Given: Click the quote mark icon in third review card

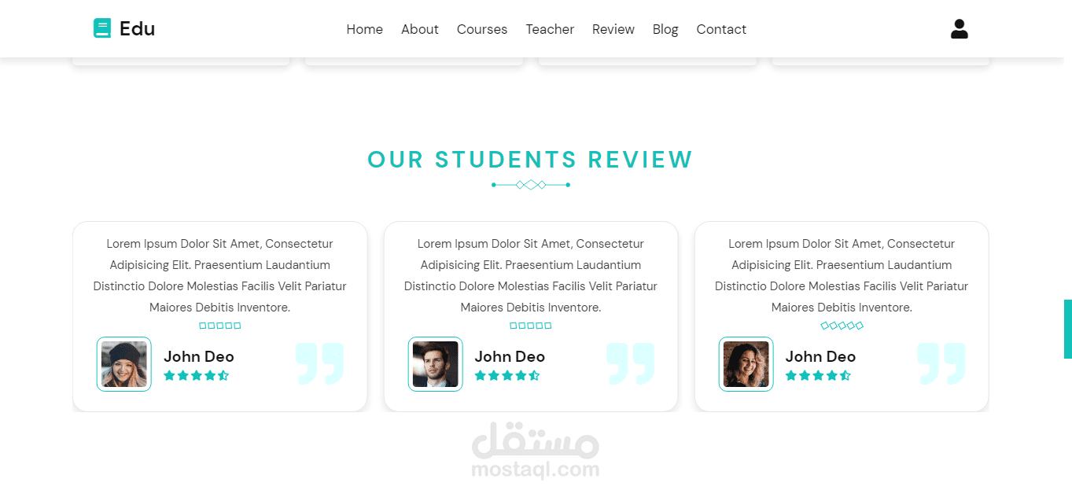Looking at the screenshot, I should 941,363.
